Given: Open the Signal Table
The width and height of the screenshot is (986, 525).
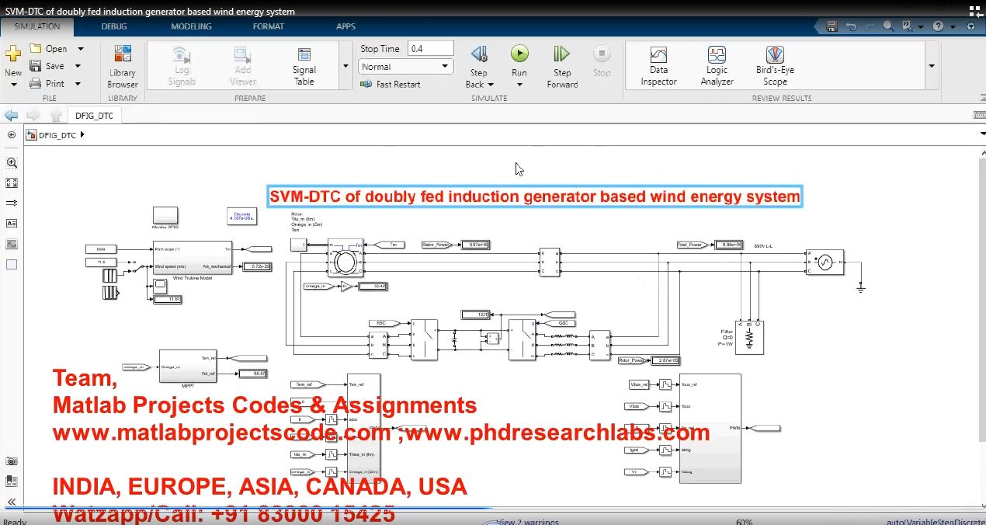Looking at the screenshot, I should point(304,67).
